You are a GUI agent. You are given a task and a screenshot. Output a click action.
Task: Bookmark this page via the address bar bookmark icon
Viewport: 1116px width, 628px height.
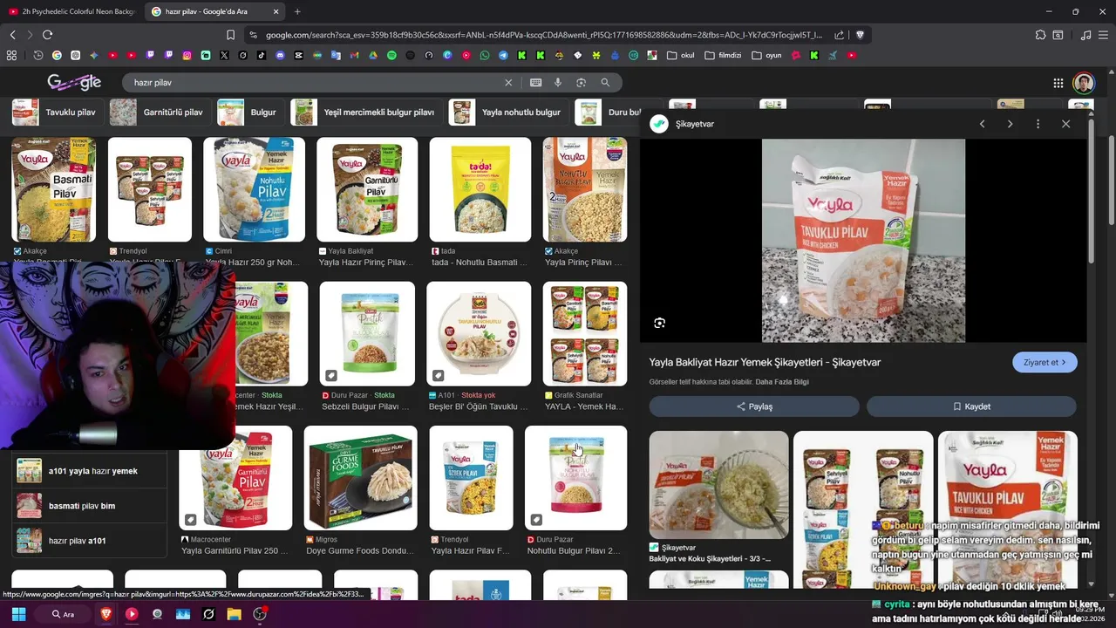coord(230,35)
